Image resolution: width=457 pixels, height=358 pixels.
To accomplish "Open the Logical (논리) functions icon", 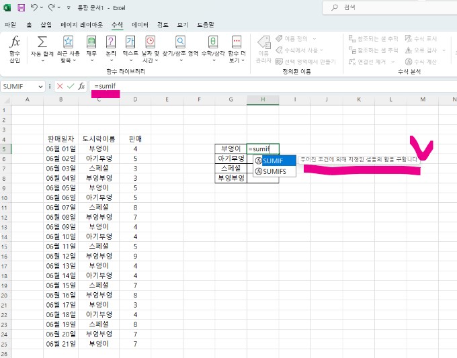I will click(x=111, y=42).
